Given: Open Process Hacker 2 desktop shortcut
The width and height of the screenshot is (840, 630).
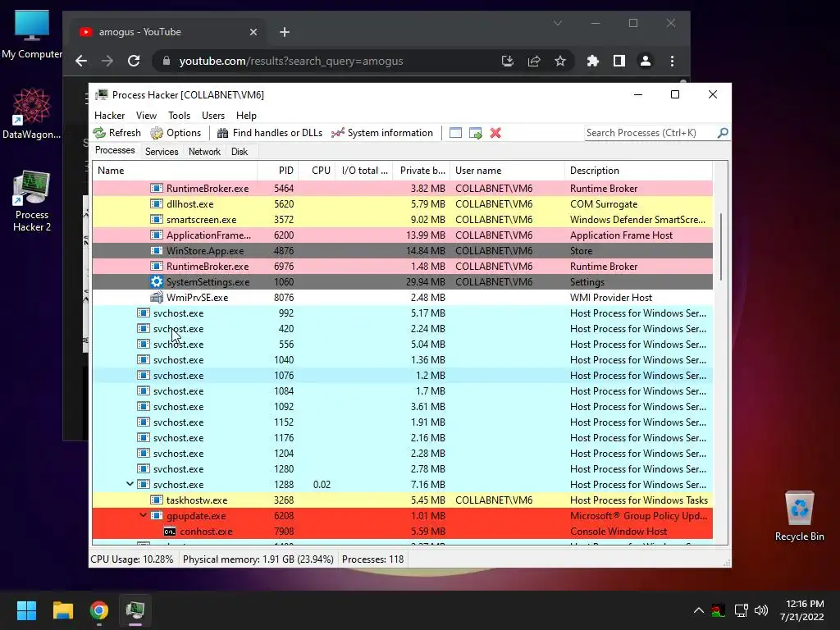Looking at the screenshot, I should (32, 201).
